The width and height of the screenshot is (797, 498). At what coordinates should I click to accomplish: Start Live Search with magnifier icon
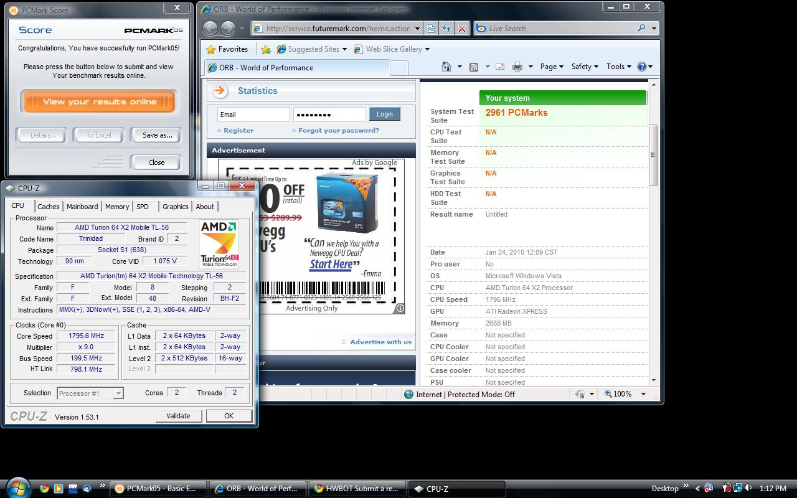tap(641, 28)
